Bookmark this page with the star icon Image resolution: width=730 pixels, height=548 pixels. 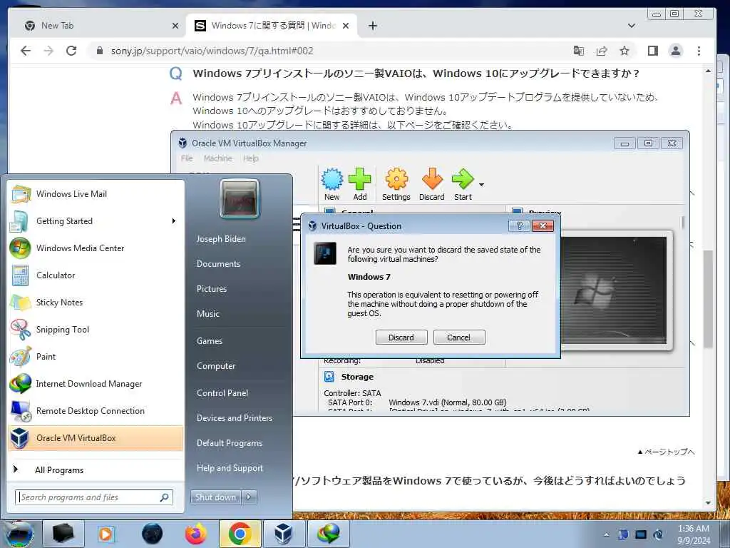click(x=624, y=51)
